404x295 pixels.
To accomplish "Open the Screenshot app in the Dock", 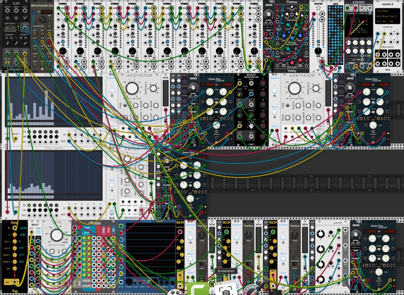I will 226,289.
